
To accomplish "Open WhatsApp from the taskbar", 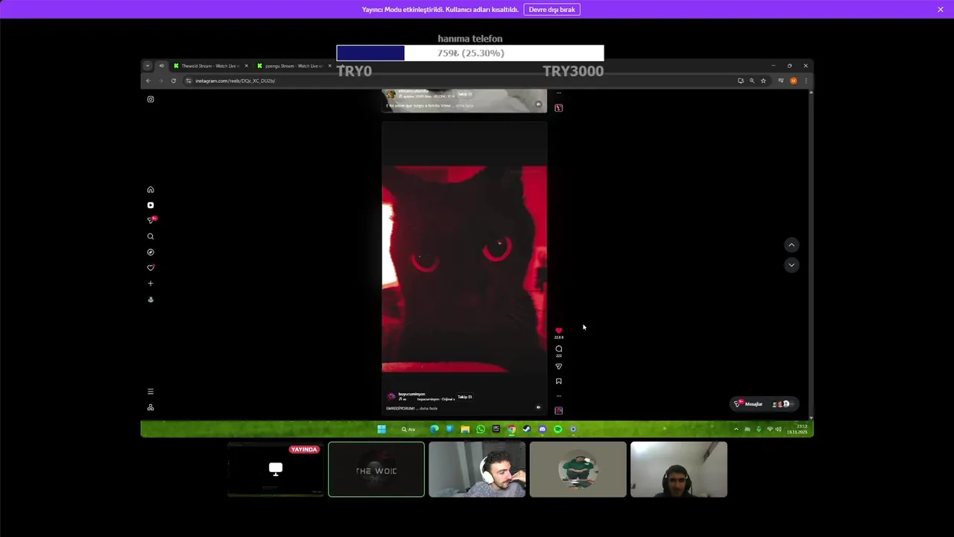I will [x=481, y=429].
